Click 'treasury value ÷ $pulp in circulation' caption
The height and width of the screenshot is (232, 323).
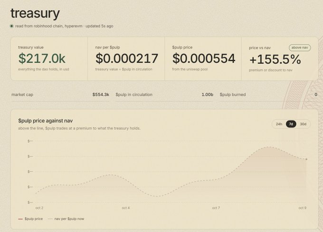tap(123, 69)
